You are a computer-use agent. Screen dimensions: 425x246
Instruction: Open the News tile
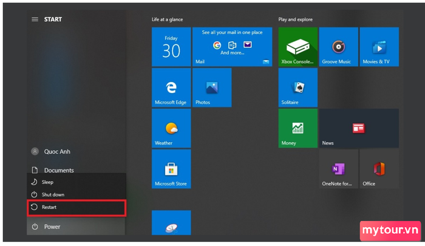[359, 128]
